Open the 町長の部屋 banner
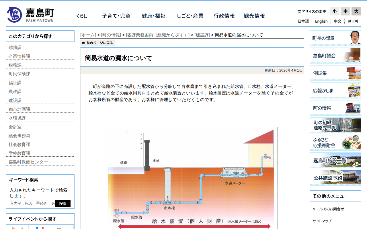367x229 pixels. click(335, 38)
